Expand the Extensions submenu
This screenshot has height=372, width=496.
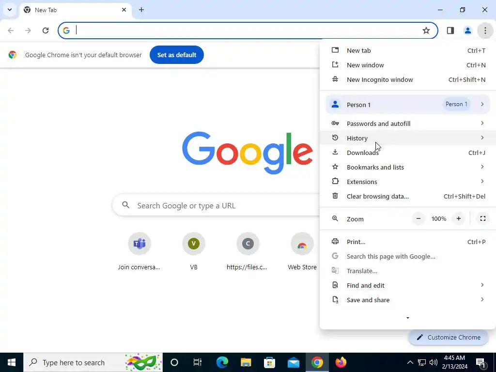click(x=408, y=182)
